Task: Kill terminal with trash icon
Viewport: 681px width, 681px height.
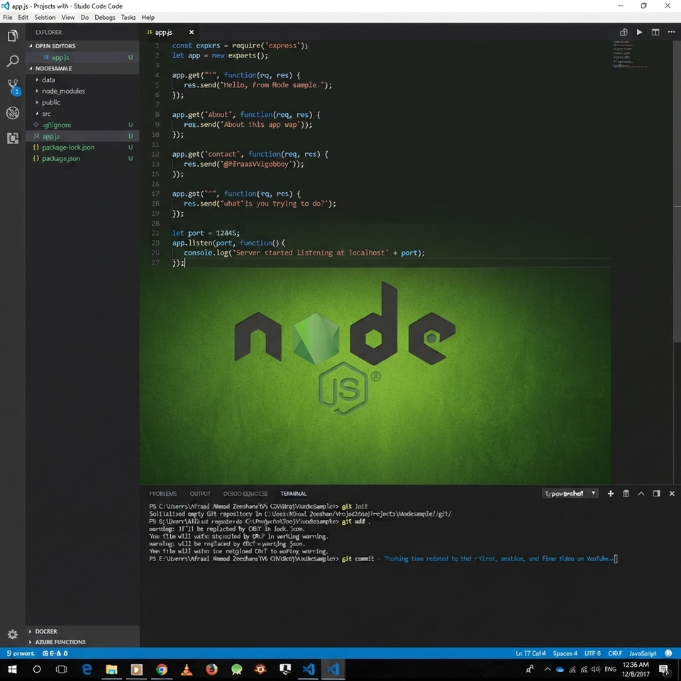Action: pyautogui.click(x=626, y=494)
